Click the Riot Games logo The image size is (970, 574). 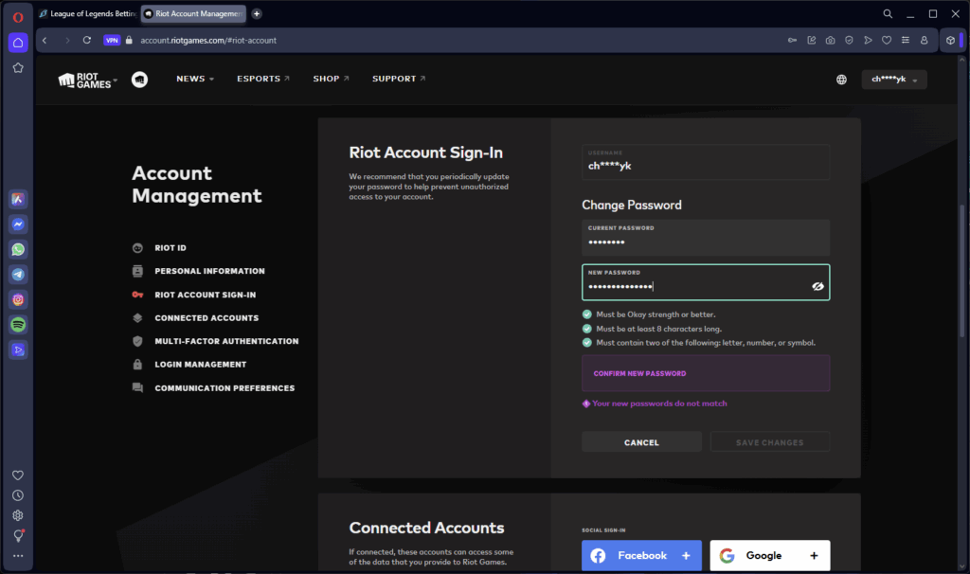85,81
